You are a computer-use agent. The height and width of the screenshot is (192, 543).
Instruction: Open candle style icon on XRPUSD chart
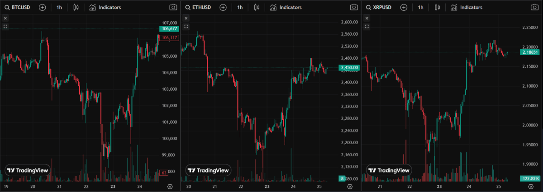point(438,7)
